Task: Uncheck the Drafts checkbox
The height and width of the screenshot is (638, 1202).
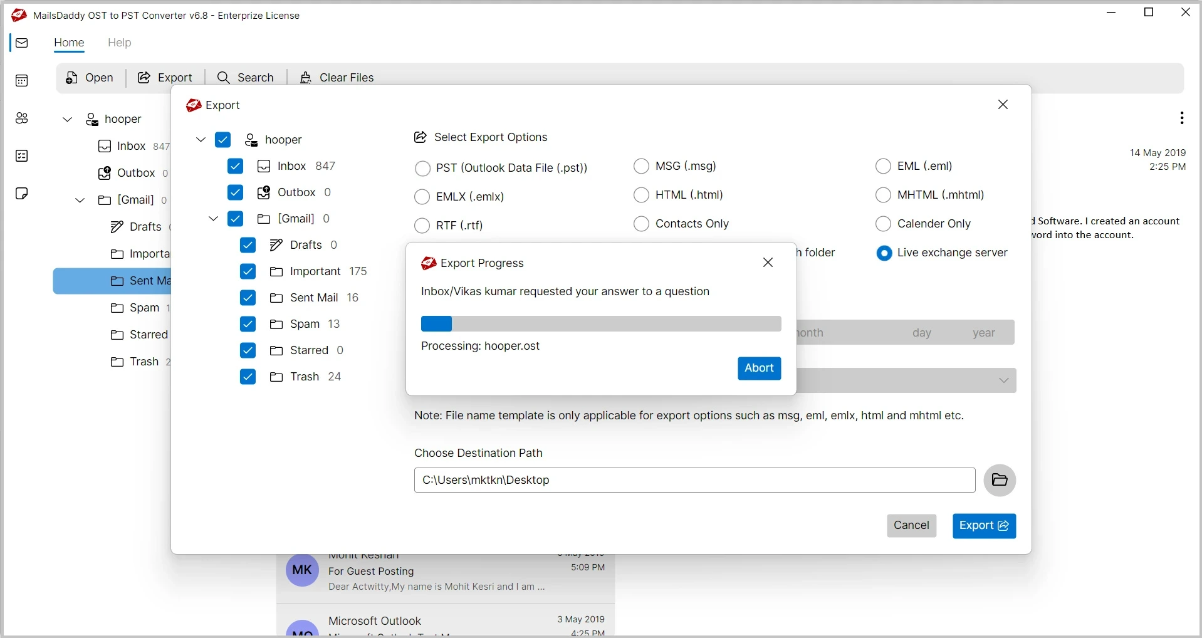Action: (x=248, y=245)
